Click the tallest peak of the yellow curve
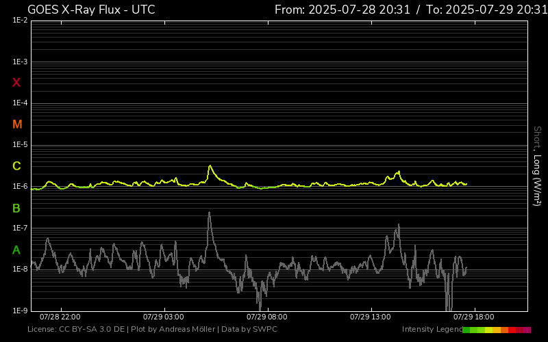548x342 pixels. pos(210,166)
